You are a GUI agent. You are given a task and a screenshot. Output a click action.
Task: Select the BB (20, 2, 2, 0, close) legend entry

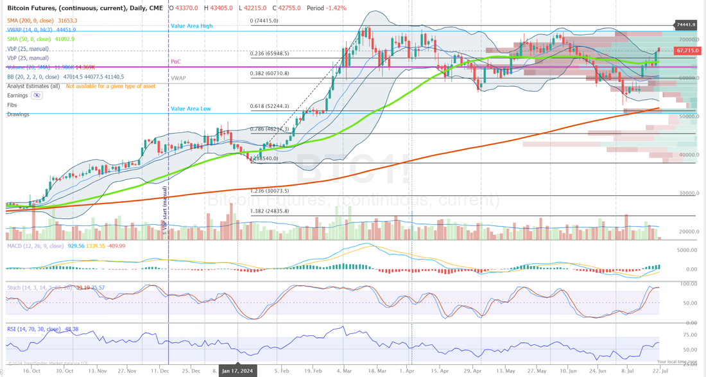click(65, 77)
